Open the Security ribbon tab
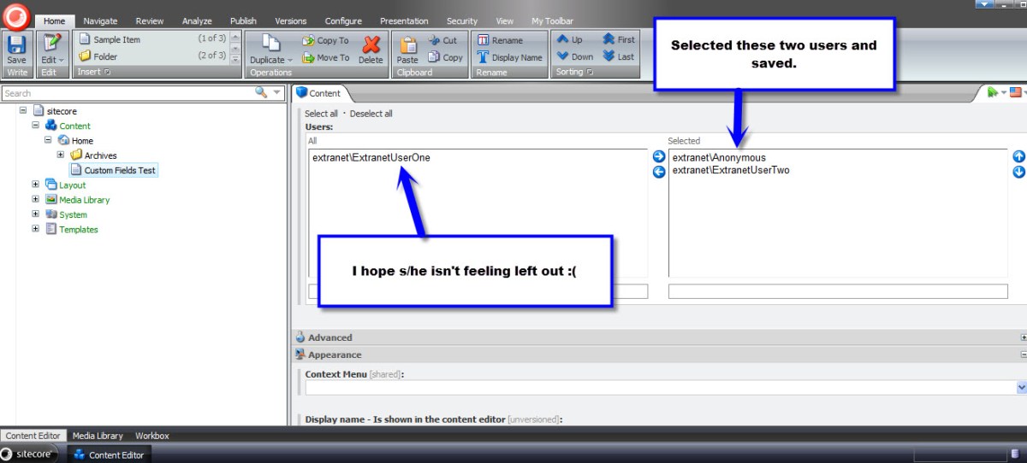This screenshot has width=1027, height=463. 462,21
